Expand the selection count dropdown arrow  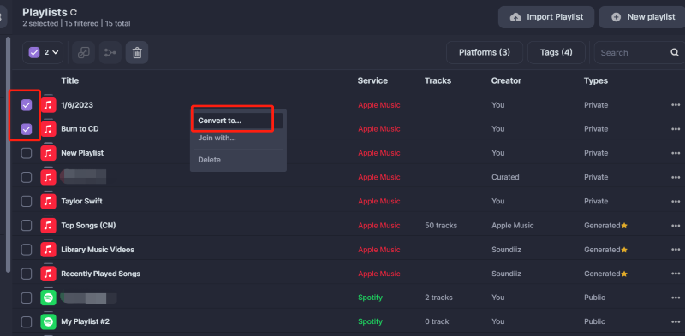56,53
